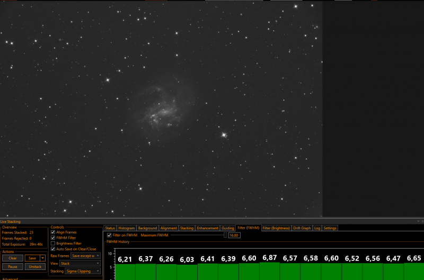This screenshot has height=280, width=424.
Task: Toggle the Live Stacking panel auto-hide pin
Action: coord(422,221)
